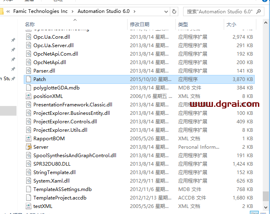Select System.Xaml.dll file name
This screenshot has height=214, width=270.
click(52, 181)
